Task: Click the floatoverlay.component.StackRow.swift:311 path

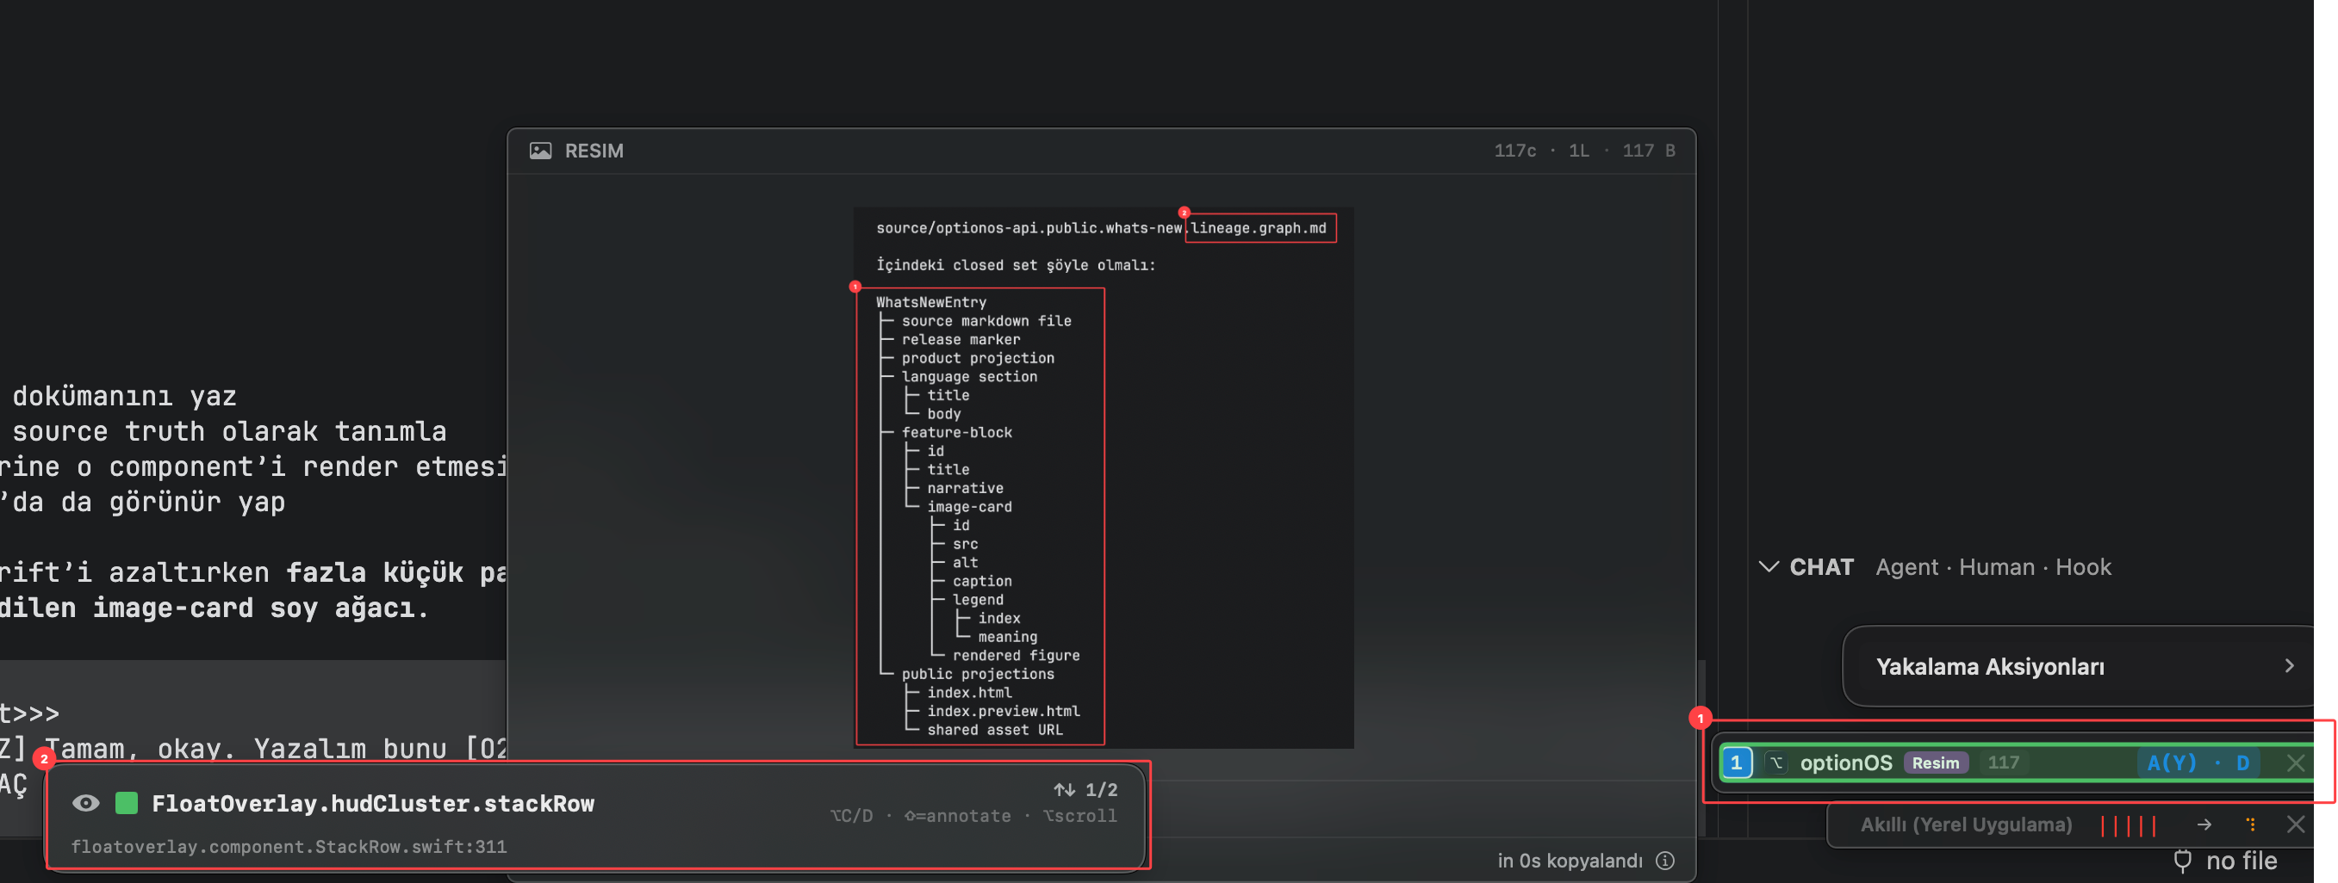Action: click(x=289, y=847)
